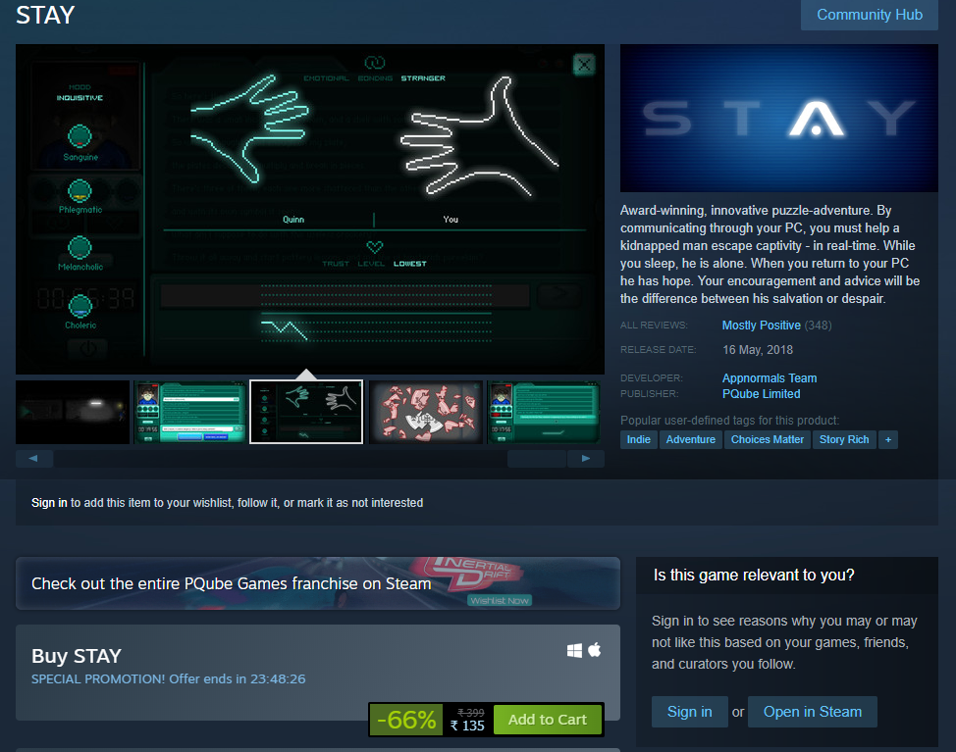Click the -66% discount badge

click(406, 720)
